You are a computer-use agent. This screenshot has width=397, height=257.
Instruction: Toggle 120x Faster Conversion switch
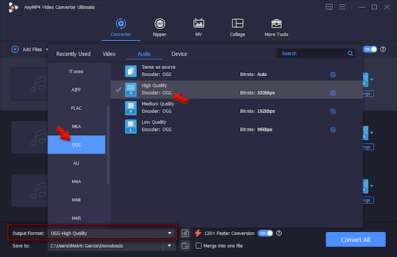point(265,233)
